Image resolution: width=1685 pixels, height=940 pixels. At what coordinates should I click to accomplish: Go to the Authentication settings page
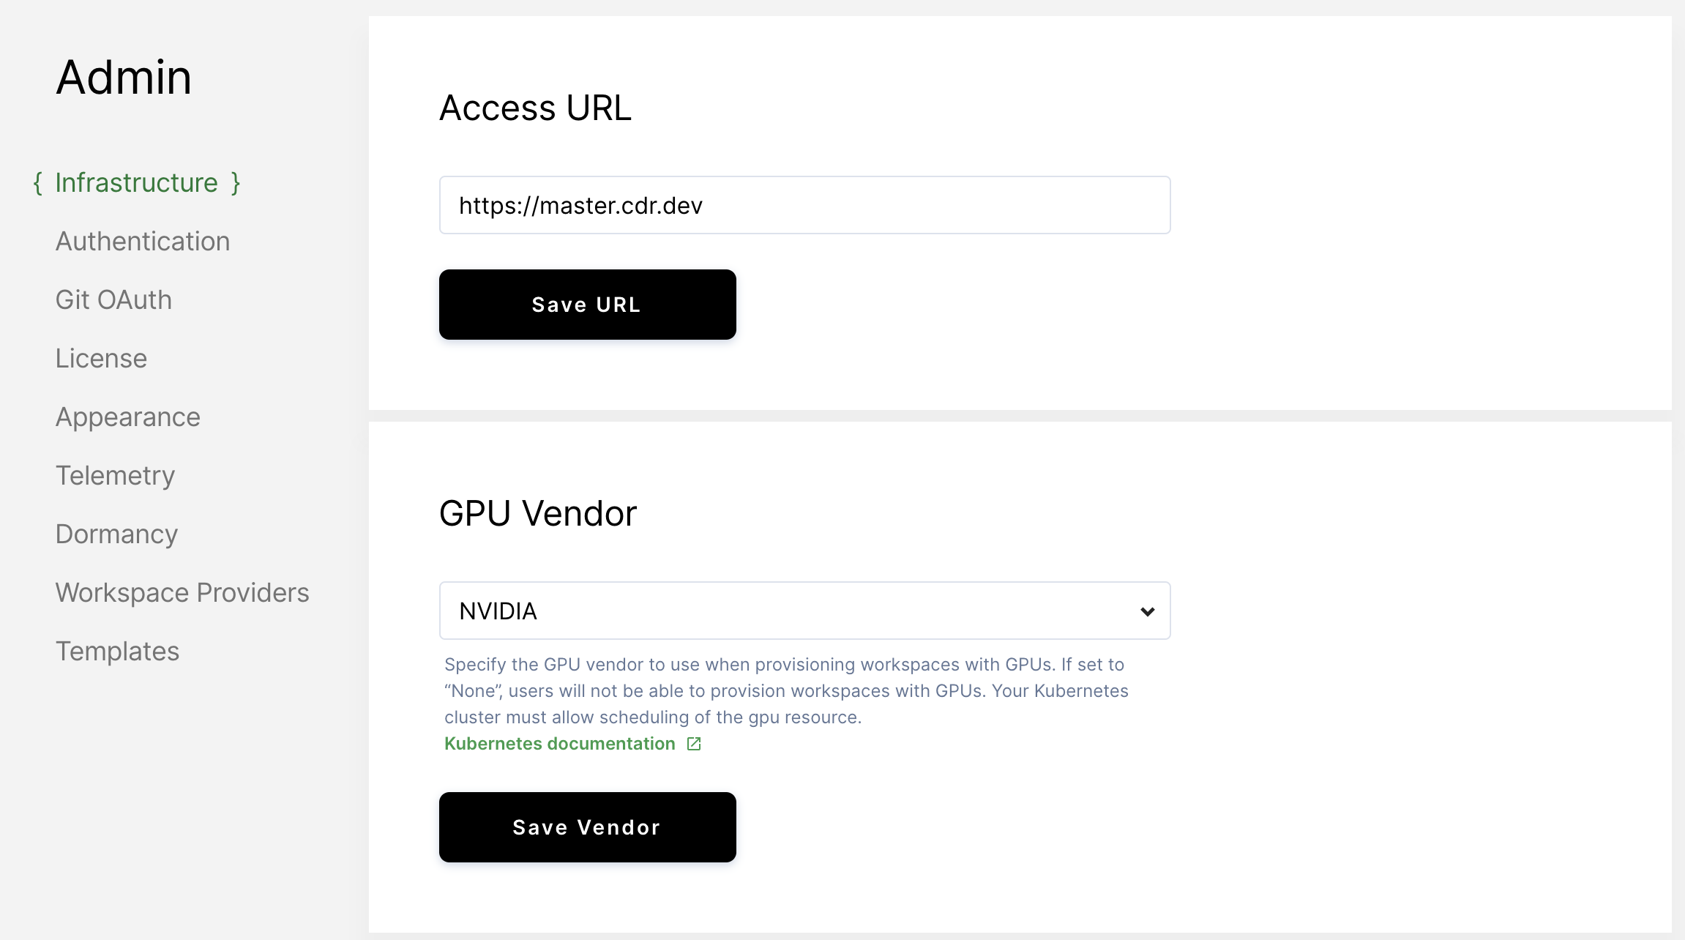143,242
